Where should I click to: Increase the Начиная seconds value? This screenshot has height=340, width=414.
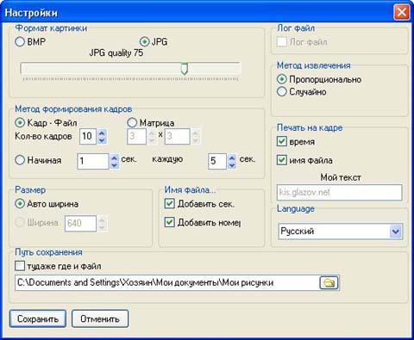pos(115,158)
